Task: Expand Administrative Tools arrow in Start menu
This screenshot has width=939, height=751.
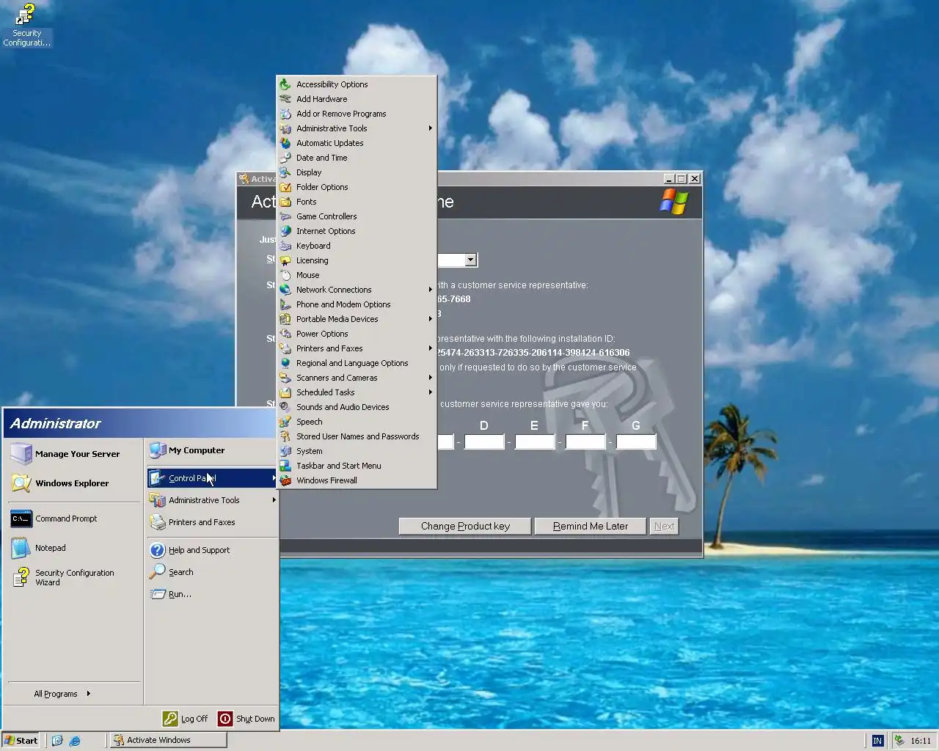Action: point(274,500)
